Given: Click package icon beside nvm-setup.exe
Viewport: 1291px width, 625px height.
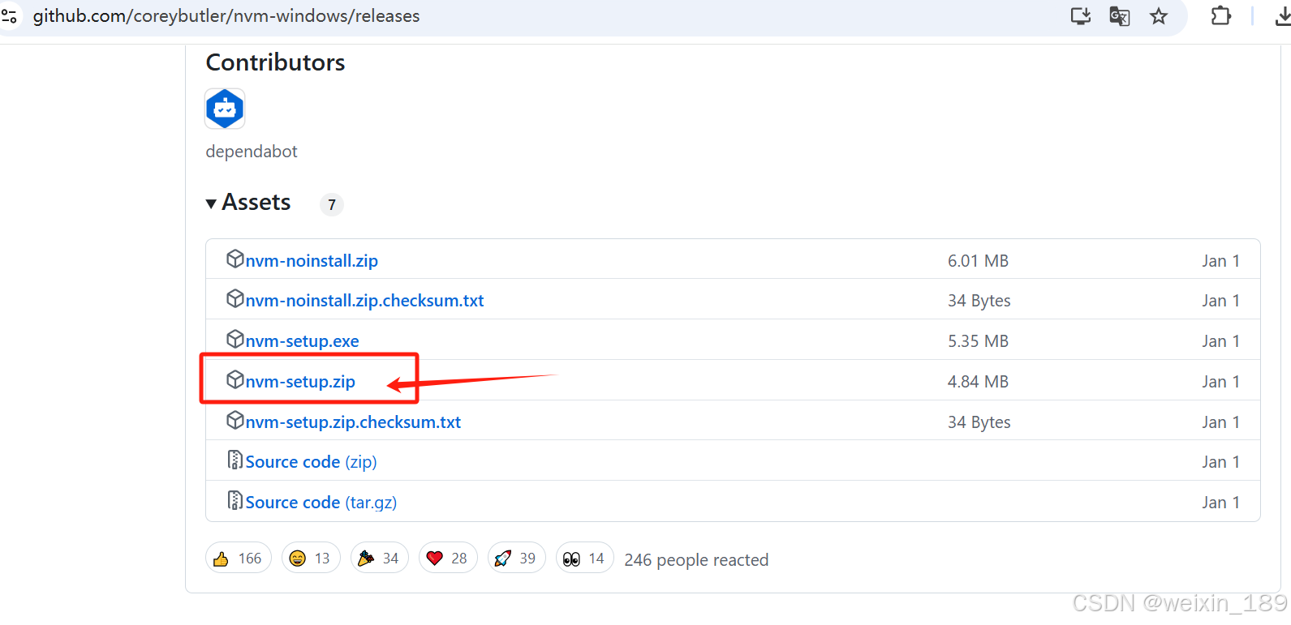Looking at the screenshot, I should click(235, 339).
